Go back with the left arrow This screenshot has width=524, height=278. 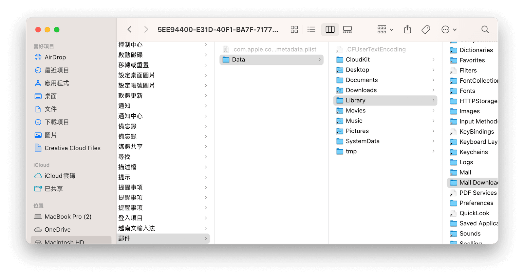[130, 30]
